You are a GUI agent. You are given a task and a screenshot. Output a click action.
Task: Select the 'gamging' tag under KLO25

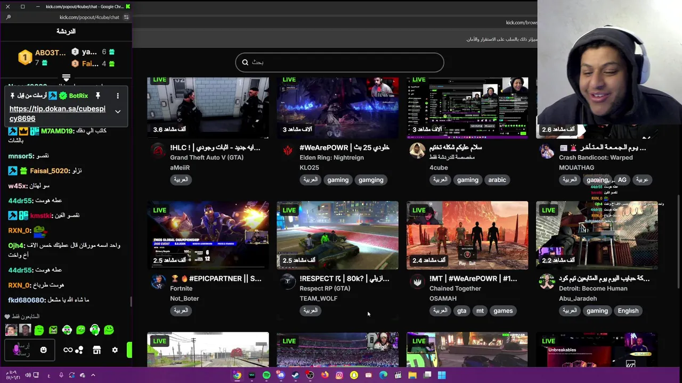(371, 180)
